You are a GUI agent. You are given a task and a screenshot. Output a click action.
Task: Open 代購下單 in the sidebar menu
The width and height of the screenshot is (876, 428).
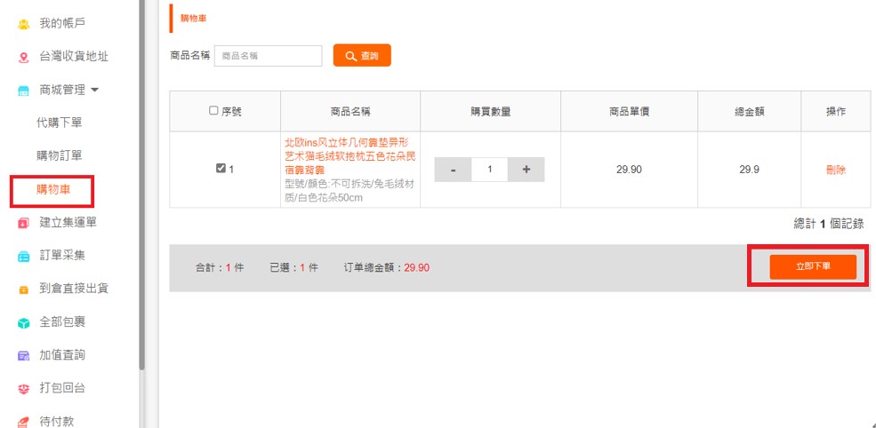[59, 123]
